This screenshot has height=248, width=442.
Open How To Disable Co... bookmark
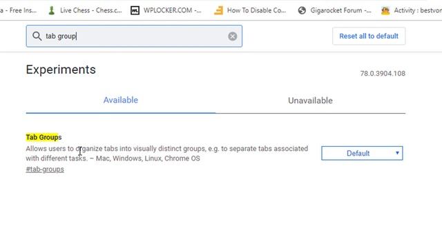(250, 10)
